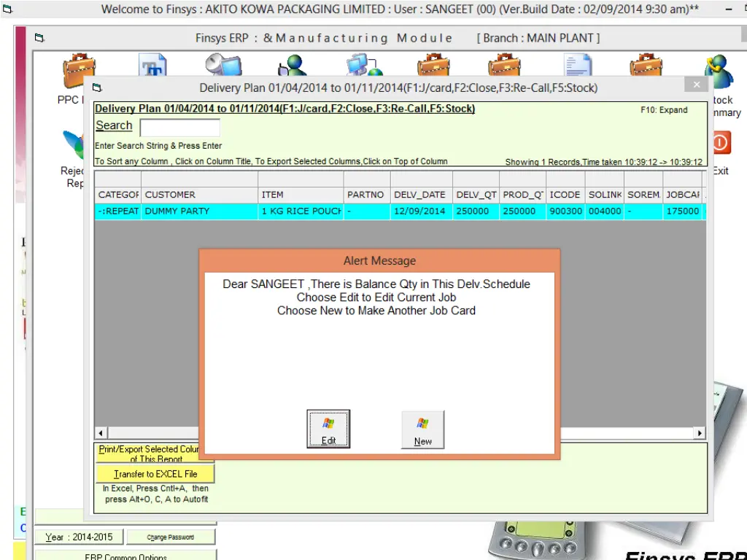Click the Year : 2014-2015 button
Viewport: 747px width, 560px height.
79,537
